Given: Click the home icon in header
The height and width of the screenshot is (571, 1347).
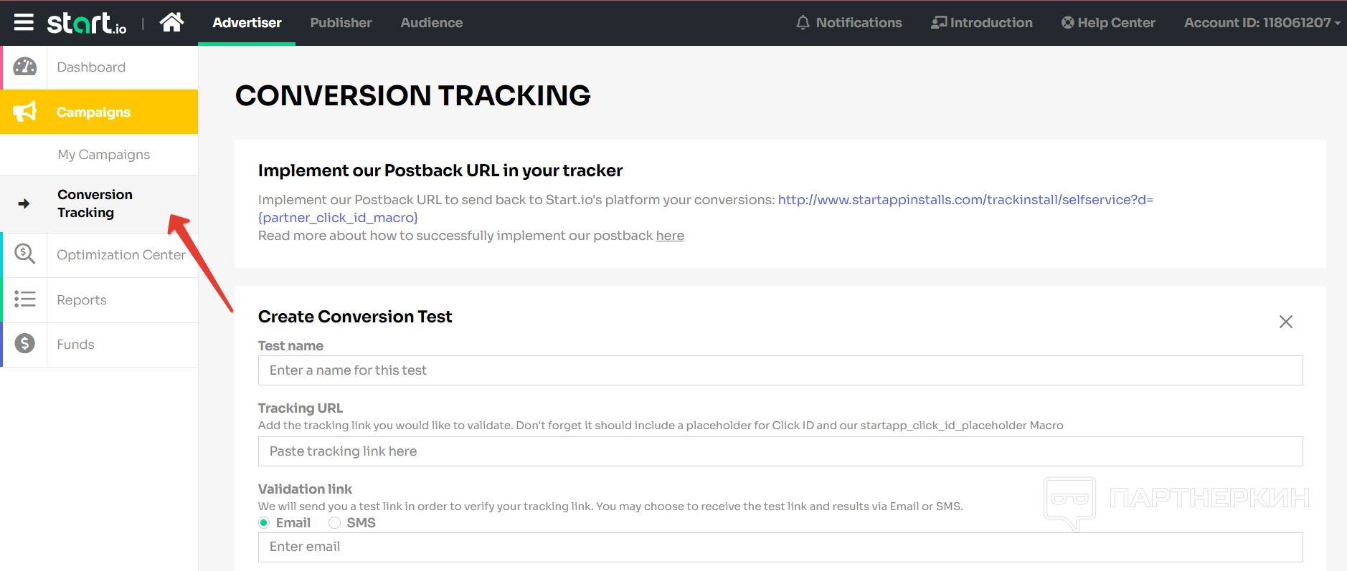Looking at the screenshot, I should [171, 22].
